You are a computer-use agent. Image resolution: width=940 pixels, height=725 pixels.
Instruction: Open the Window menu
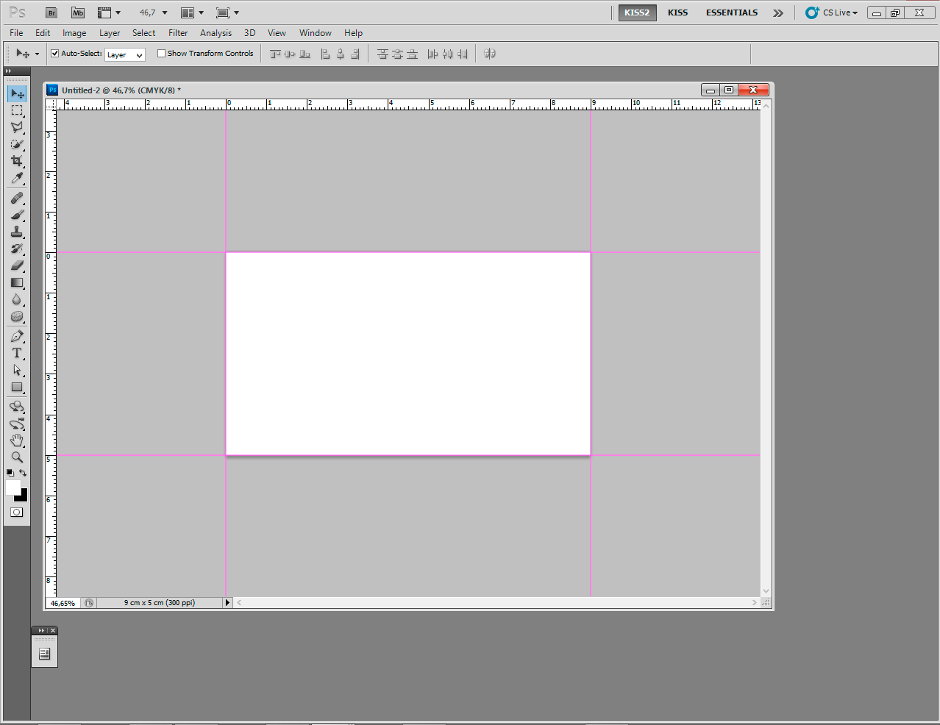click(x=315, y=33)
